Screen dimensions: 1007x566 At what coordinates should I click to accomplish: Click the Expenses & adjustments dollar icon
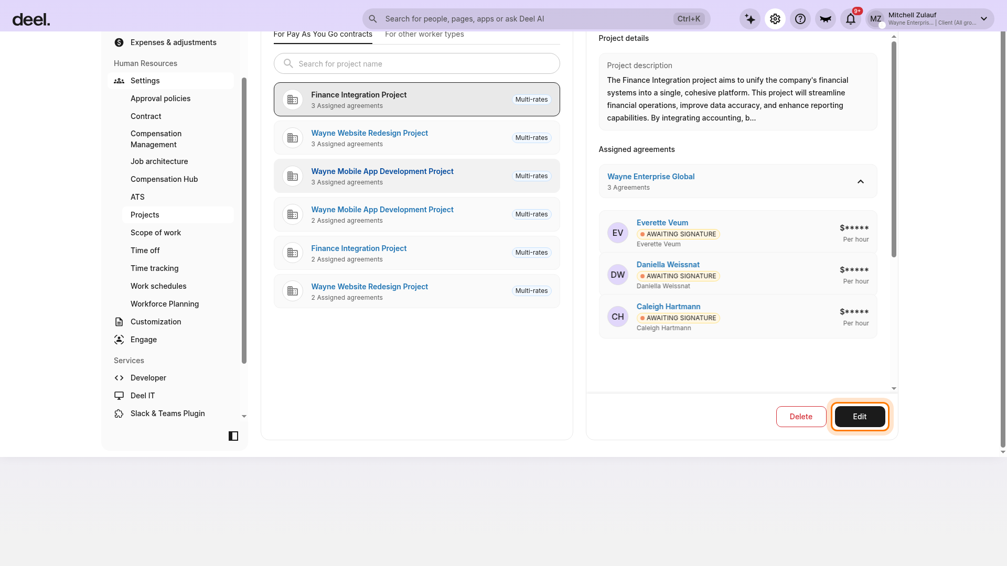click(119, 42)
